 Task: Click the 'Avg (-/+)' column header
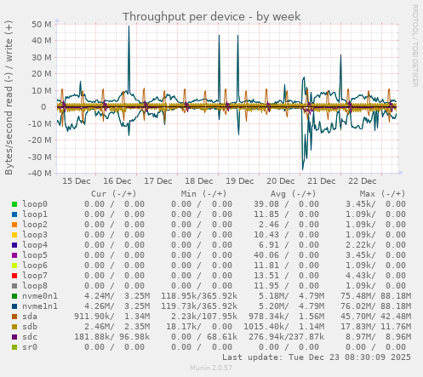(x=293, y=194)
